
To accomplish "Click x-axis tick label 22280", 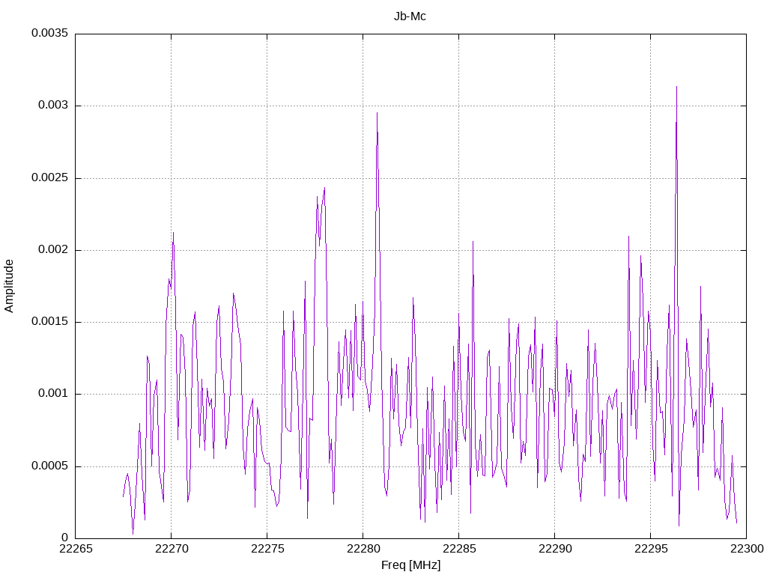I will tap(363, 549).
